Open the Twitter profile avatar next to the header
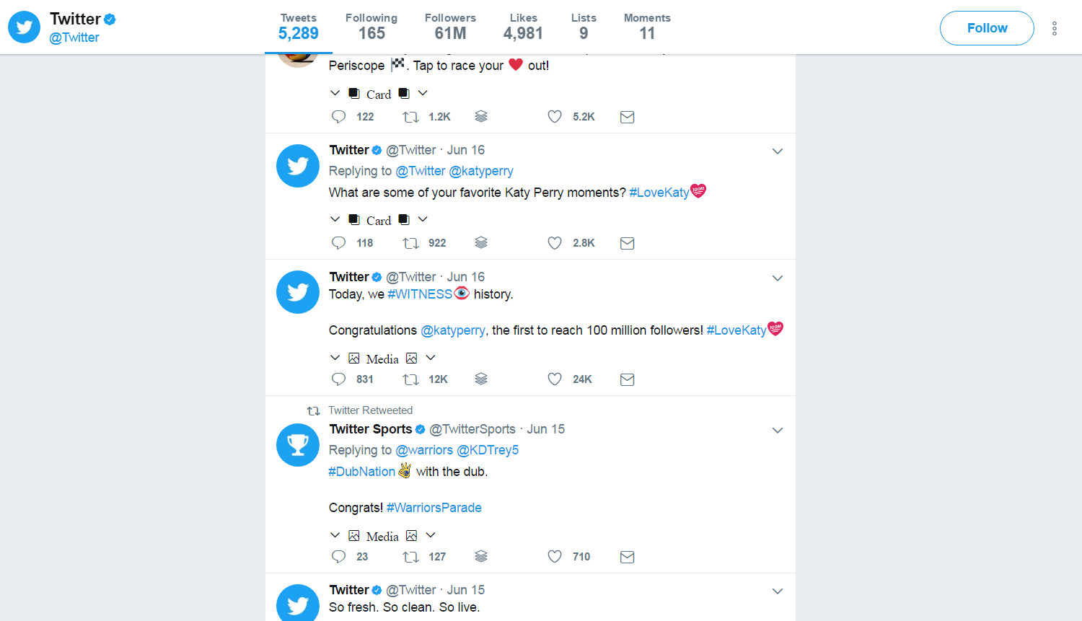 24,27
